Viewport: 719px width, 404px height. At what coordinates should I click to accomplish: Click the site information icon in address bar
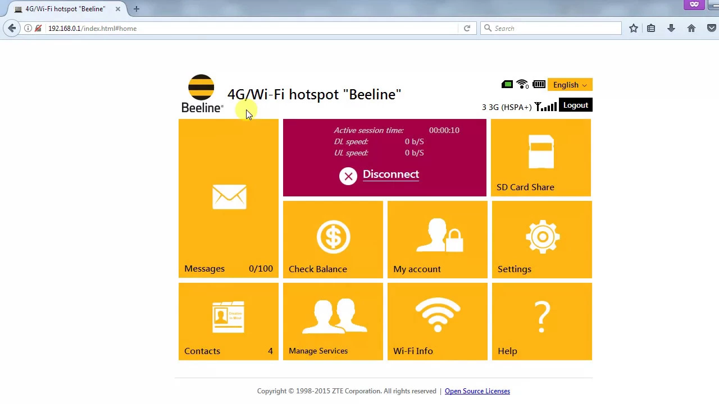28,28
